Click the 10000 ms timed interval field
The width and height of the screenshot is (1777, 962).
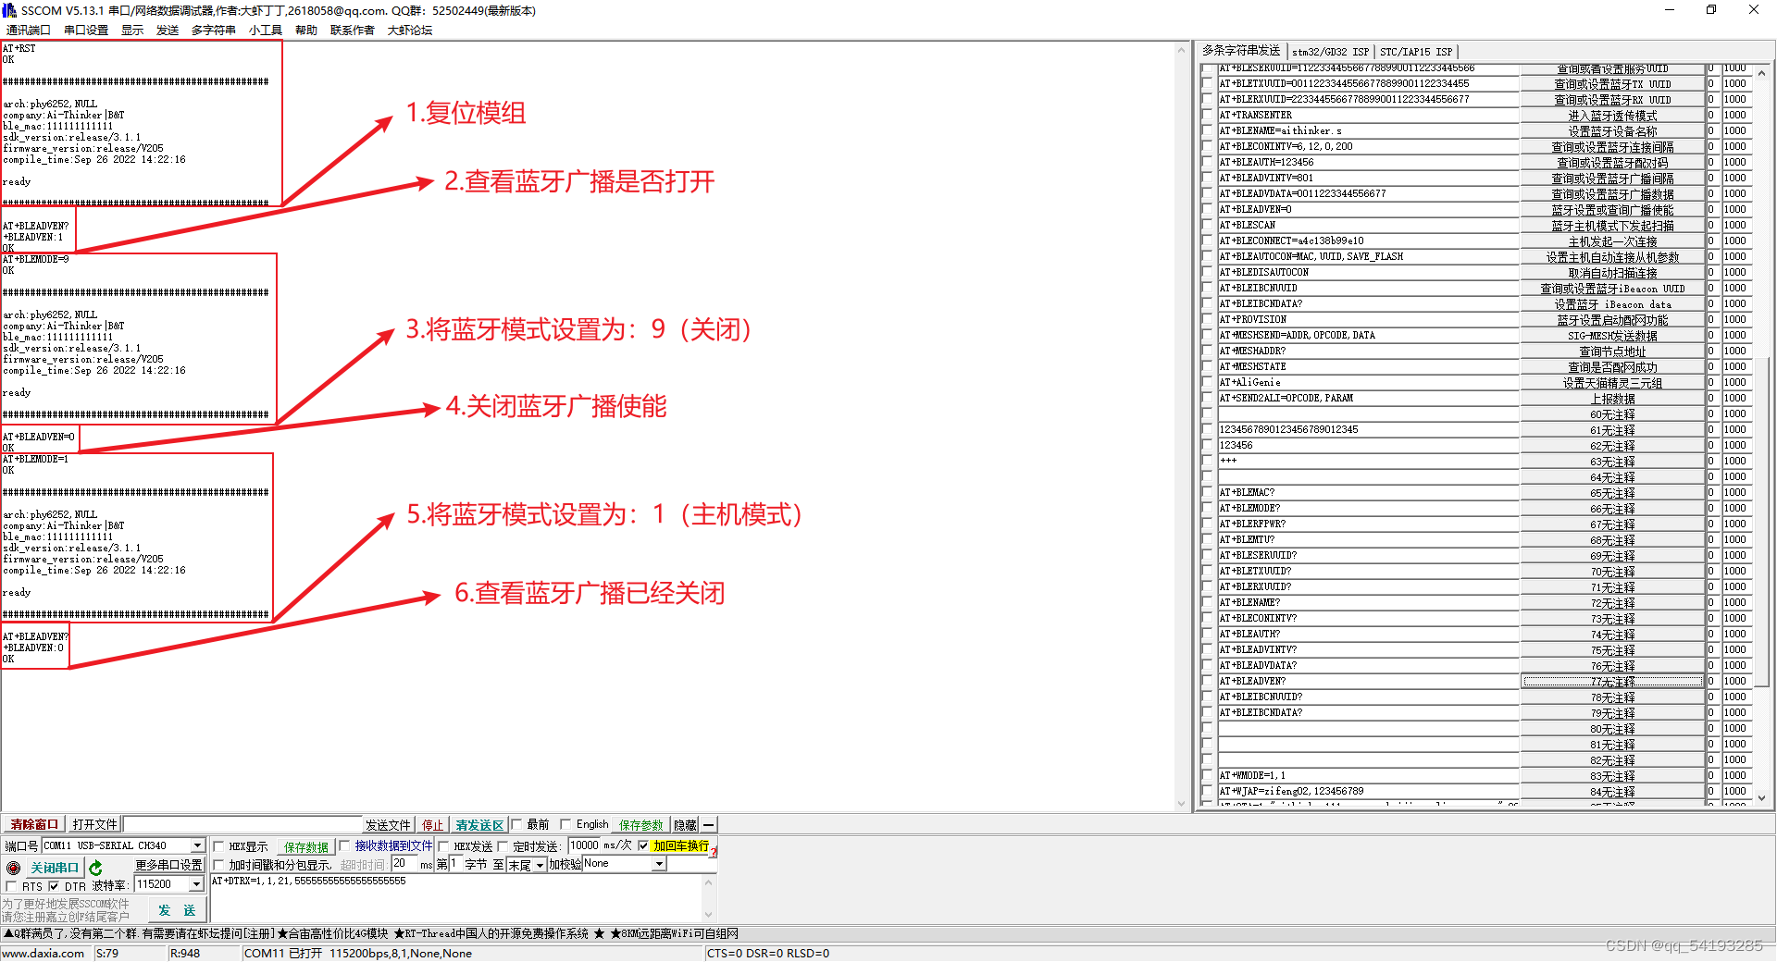pos(585,845)
